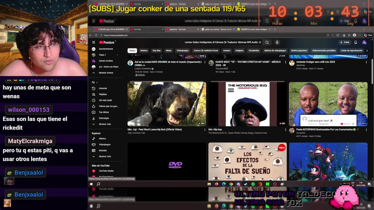The width and height of the screenshot is (374, 210).
Task: Play the DVD logo video thumbnail
Action: 167,161
